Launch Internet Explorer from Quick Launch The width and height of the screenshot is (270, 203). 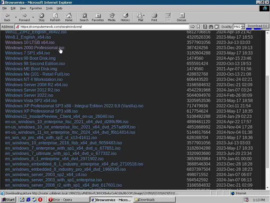point(28,200)
